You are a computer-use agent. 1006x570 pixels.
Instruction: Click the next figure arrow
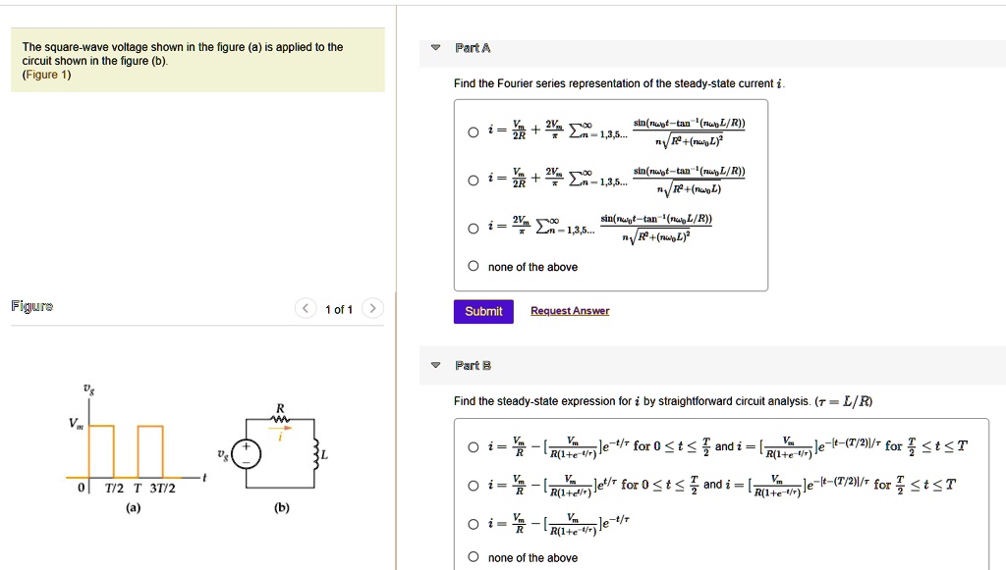(x=372, y=308)
